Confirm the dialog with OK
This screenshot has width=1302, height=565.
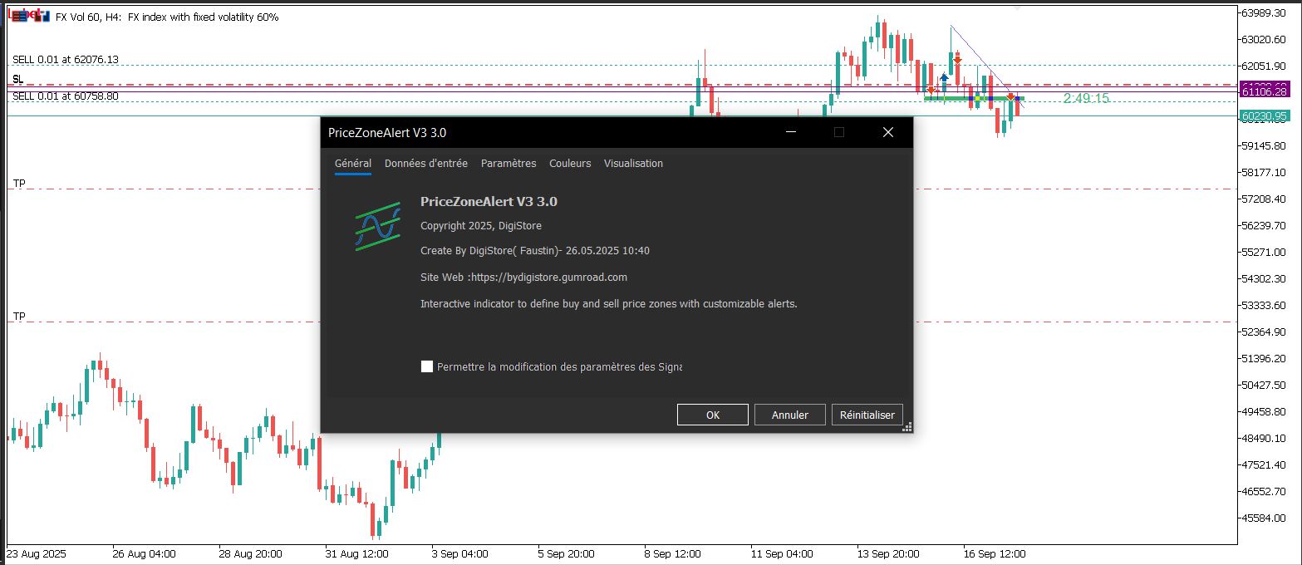coord(713,415)
